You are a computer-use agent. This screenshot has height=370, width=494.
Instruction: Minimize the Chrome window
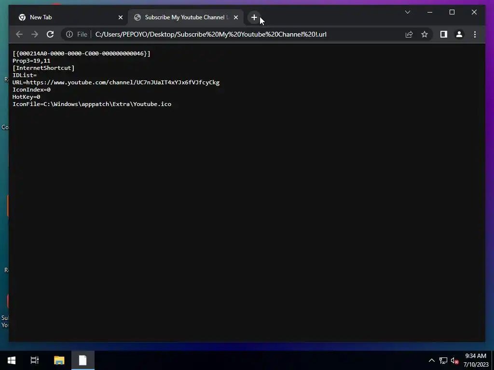point(430,12)
